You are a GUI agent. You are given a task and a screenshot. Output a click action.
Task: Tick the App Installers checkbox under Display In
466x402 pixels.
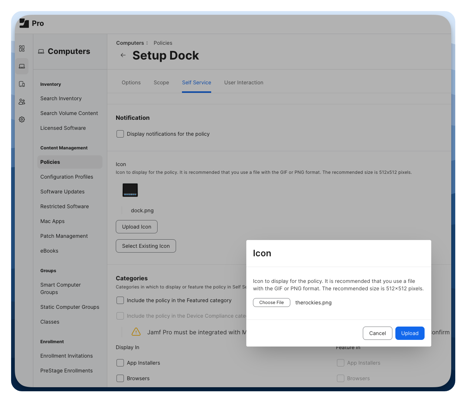120,363
